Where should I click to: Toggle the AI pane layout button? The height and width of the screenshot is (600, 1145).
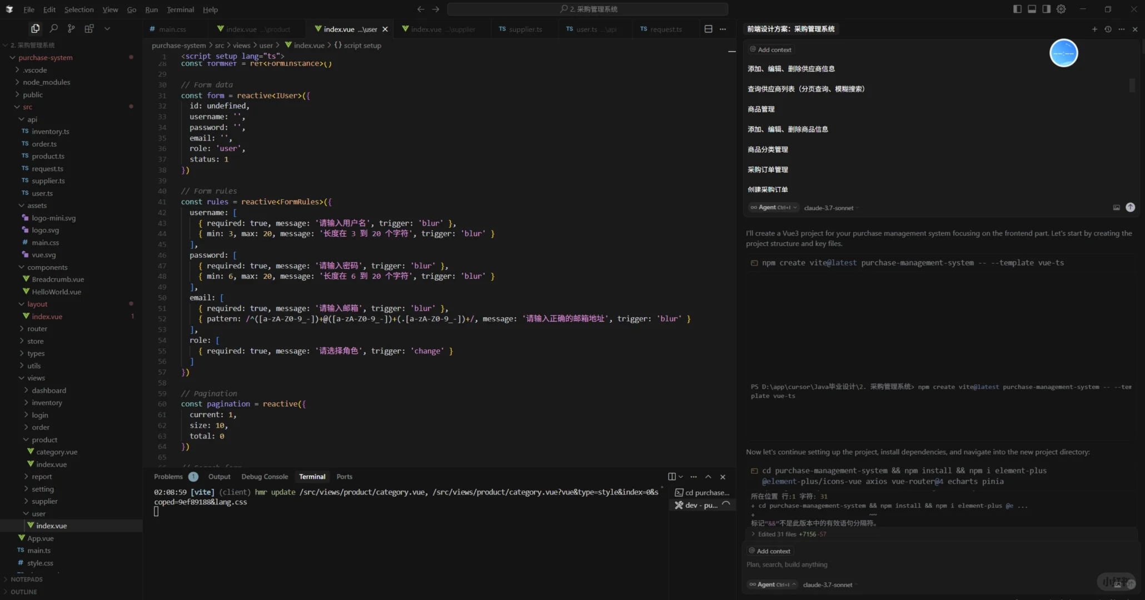pos(1046,9)
